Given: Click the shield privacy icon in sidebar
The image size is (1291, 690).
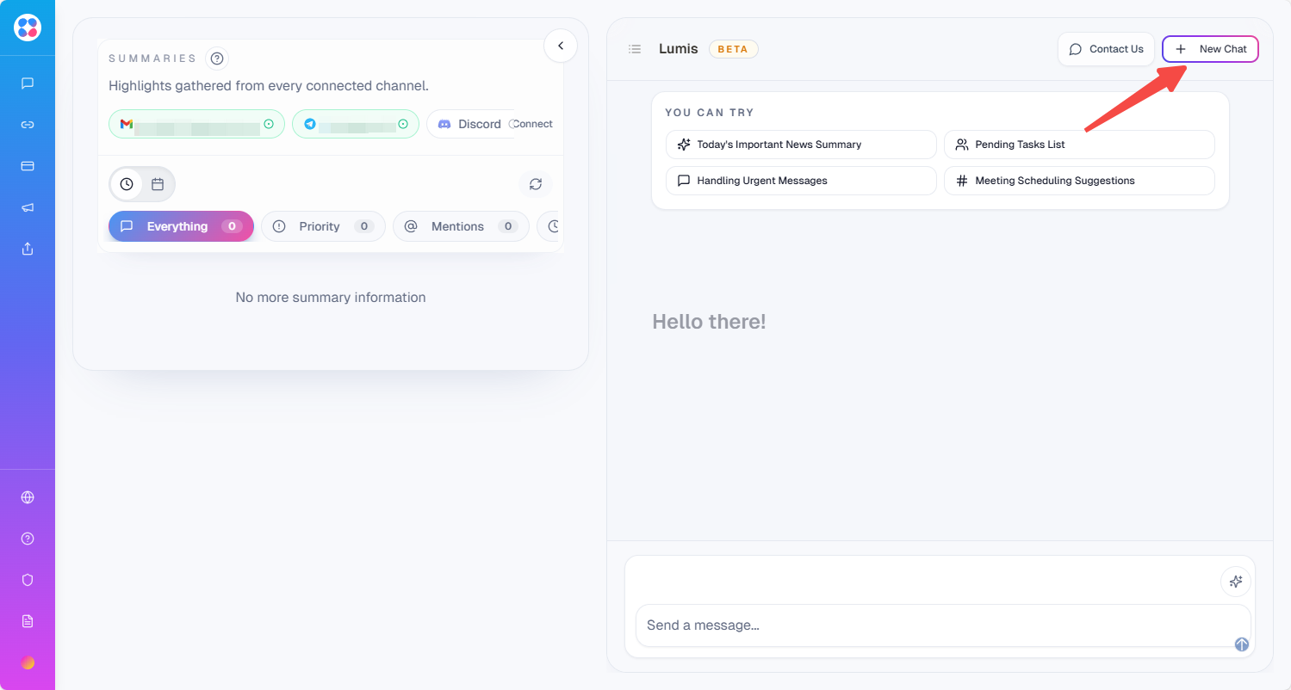Looking at the screenshot, I should click(x=28, y=580).
